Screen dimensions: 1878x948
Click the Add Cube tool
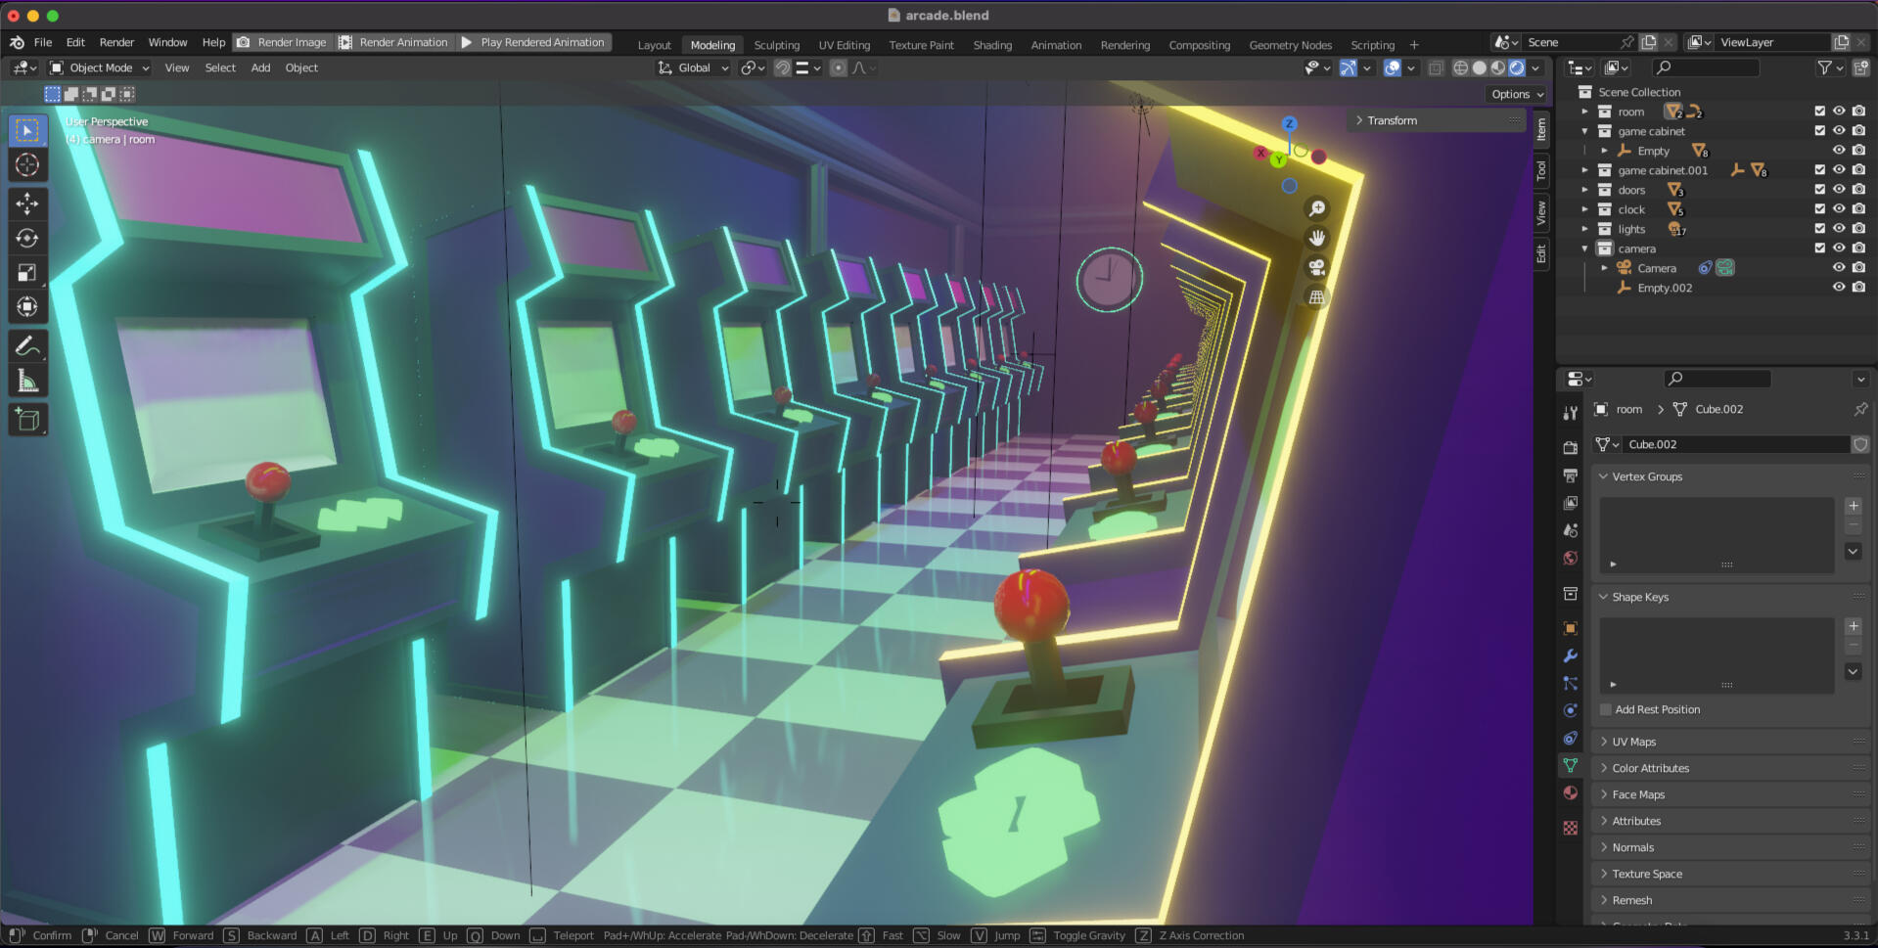click(27, 420)
